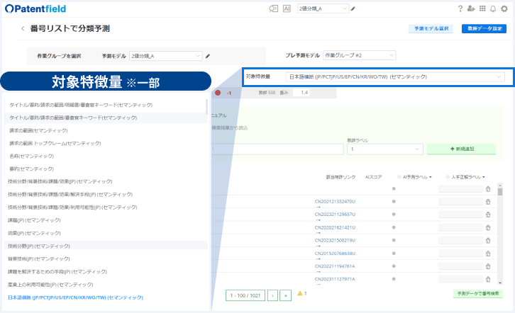Viewport: 515px width, 313px height.
Task: Open patent link CN202321129657U
Action: 335,215
